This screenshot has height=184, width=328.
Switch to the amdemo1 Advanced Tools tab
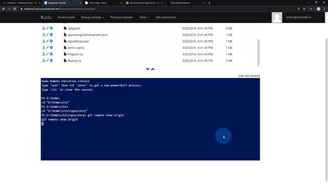(21, 3)
